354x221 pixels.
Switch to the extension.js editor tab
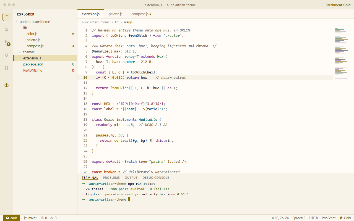(91, 14)
